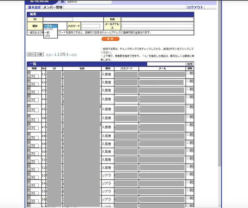The image size is (248, 208).
Task: Click the >> last page link
Action: point(74,54)
